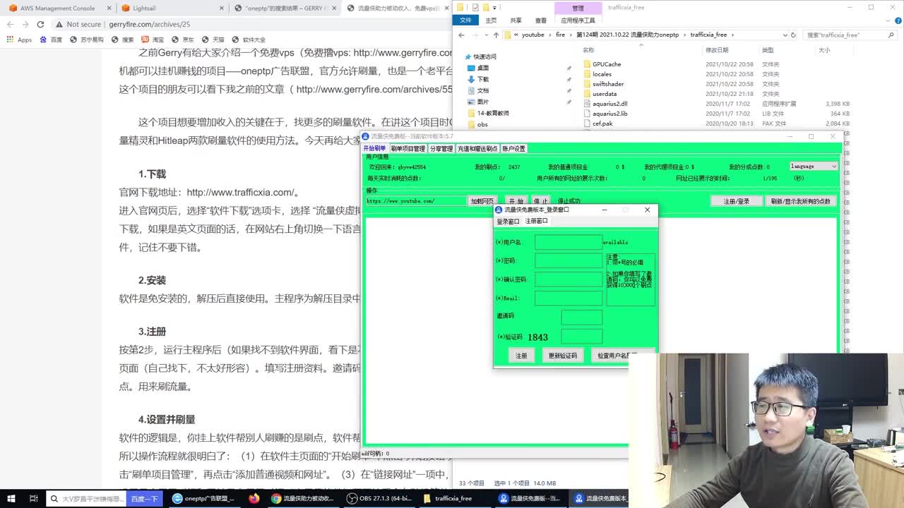904x508 pixels.
Task: Click the 用户名 input field
Action: [569, 242]
